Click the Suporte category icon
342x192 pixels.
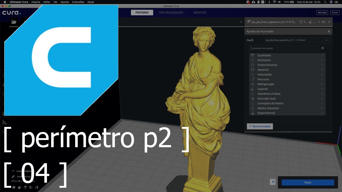coord(252,89)
